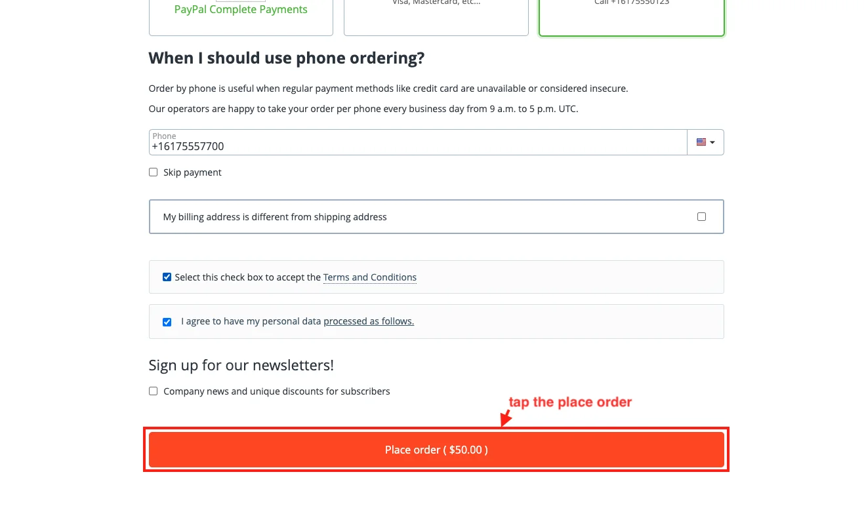The height and width of the screenshot is (508, 864).
Task: Click 'I agree to have my personal data' text
Action: [x=251, y=321]
